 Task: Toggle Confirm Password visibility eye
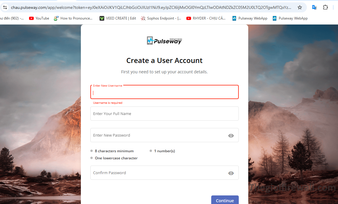pos(231,173)
